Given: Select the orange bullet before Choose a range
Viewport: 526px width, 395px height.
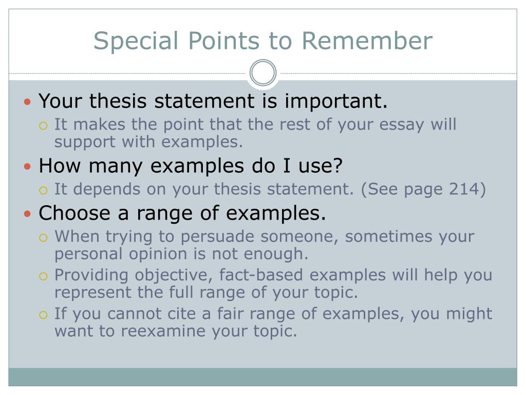Looking at the screenshot, I should click(x=28, y=213).
